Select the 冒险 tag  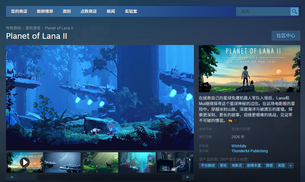(223, 166)
